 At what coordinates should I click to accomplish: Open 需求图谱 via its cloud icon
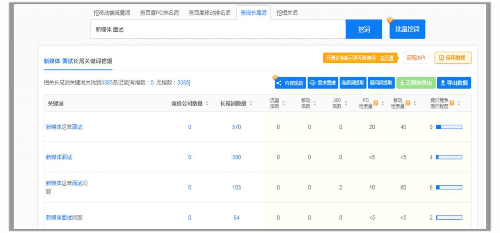(312, 83)
